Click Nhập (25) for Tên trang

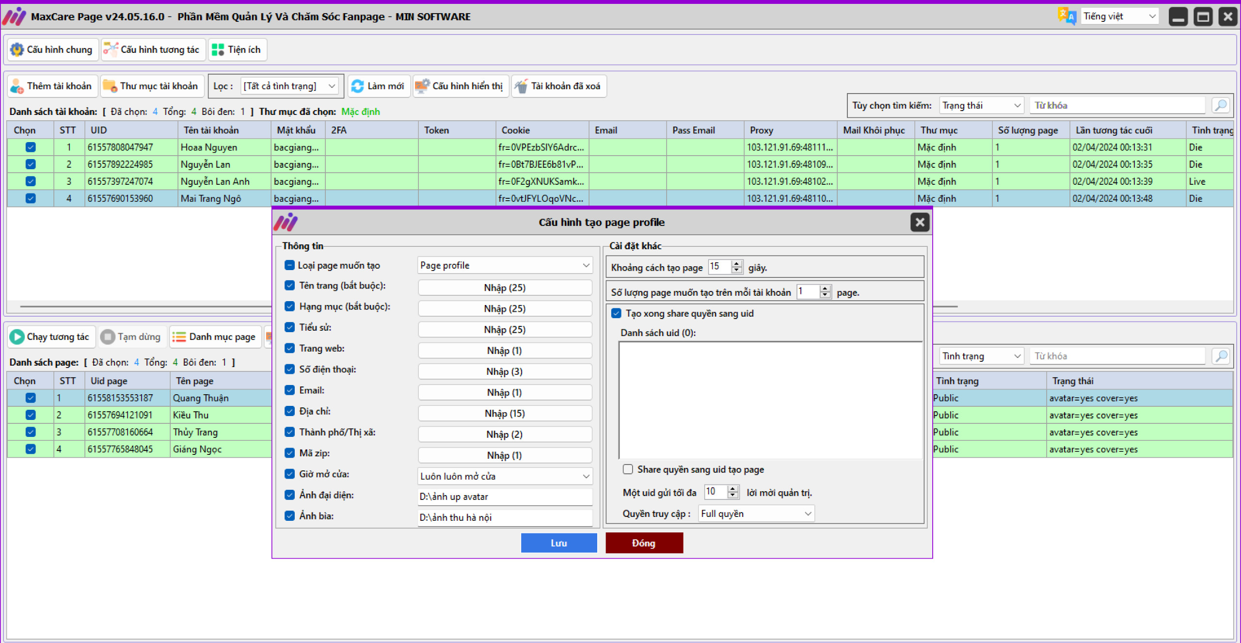504,288
